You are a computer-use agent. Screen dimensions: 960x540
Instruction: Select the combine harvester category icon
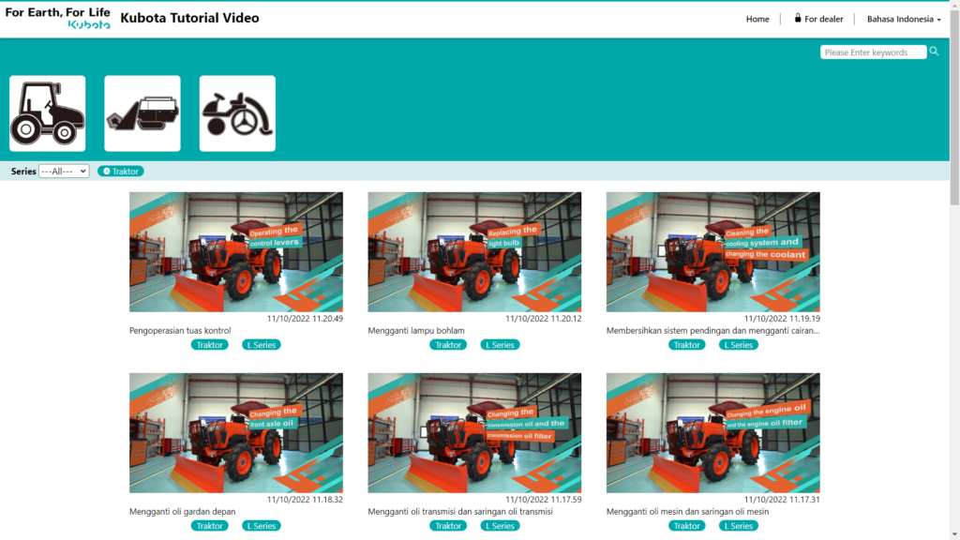tap(142, 113)
